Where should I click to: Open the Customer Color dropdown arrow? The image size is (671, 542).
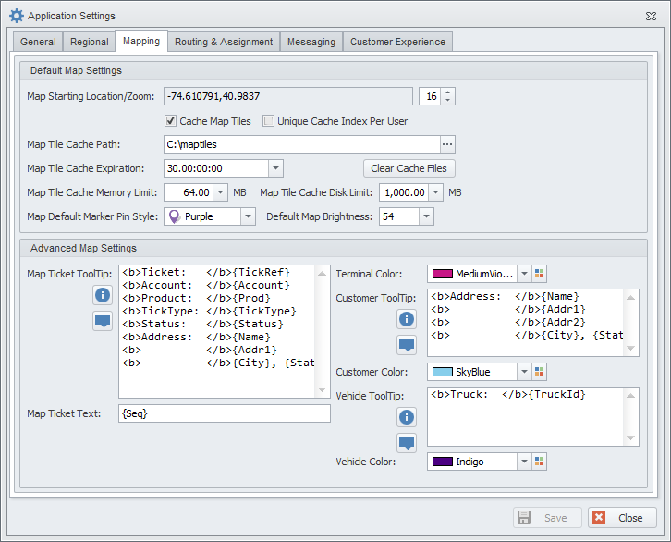click(x=524, y=372)
